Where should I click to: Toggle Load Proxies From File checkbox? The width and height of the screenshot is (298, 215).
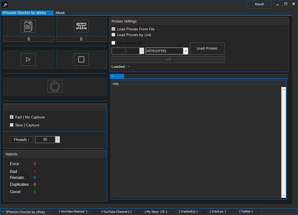[x=113, y=29]
